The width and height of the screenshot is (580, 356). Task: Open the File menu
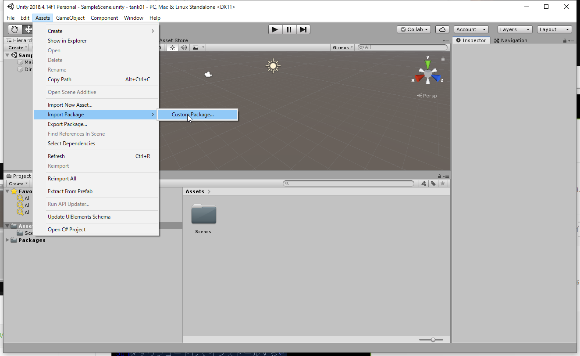coord(11,18)
